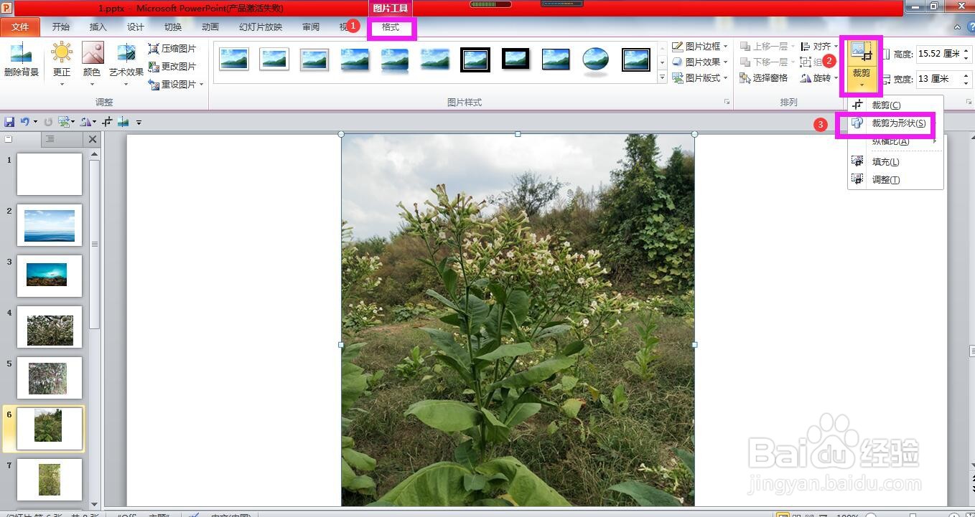975x517 pixels.
Task: Click the rotate icon in quick access toolbar
Action: click(86, 122)
